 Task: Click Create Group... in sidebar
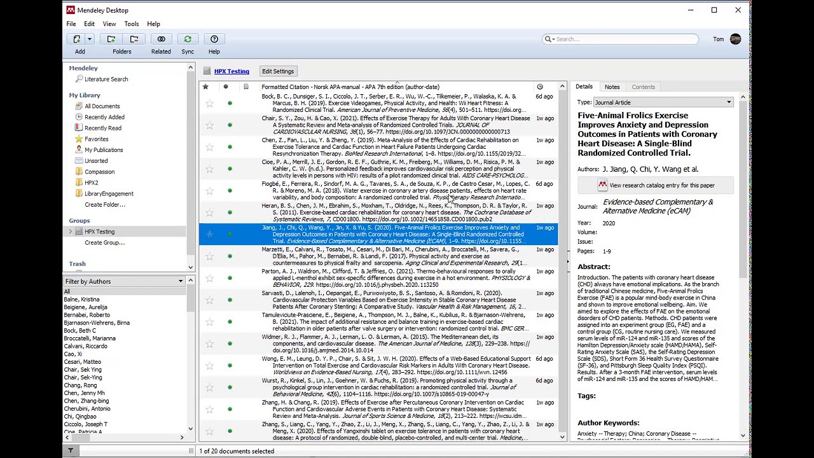point(104,242)
